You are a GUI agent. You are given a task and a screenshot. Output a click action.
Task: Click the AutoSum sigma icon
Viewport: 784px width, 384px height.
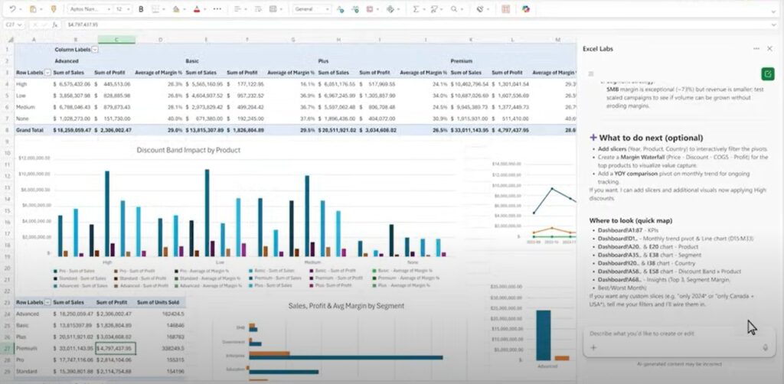(x=416, y=9)
